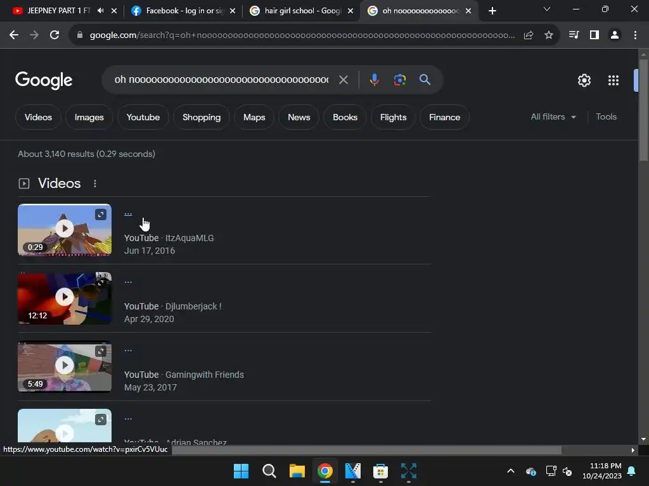Start voice search with microphone icon
Image resolution: width=649 pixels, height=486 pixels.
click(374, 80)
